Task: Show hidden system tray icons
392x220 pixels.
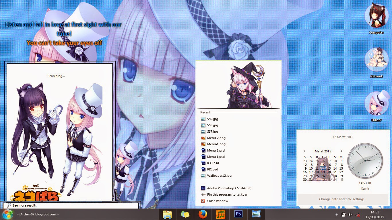Action: (x=337, y=215)
